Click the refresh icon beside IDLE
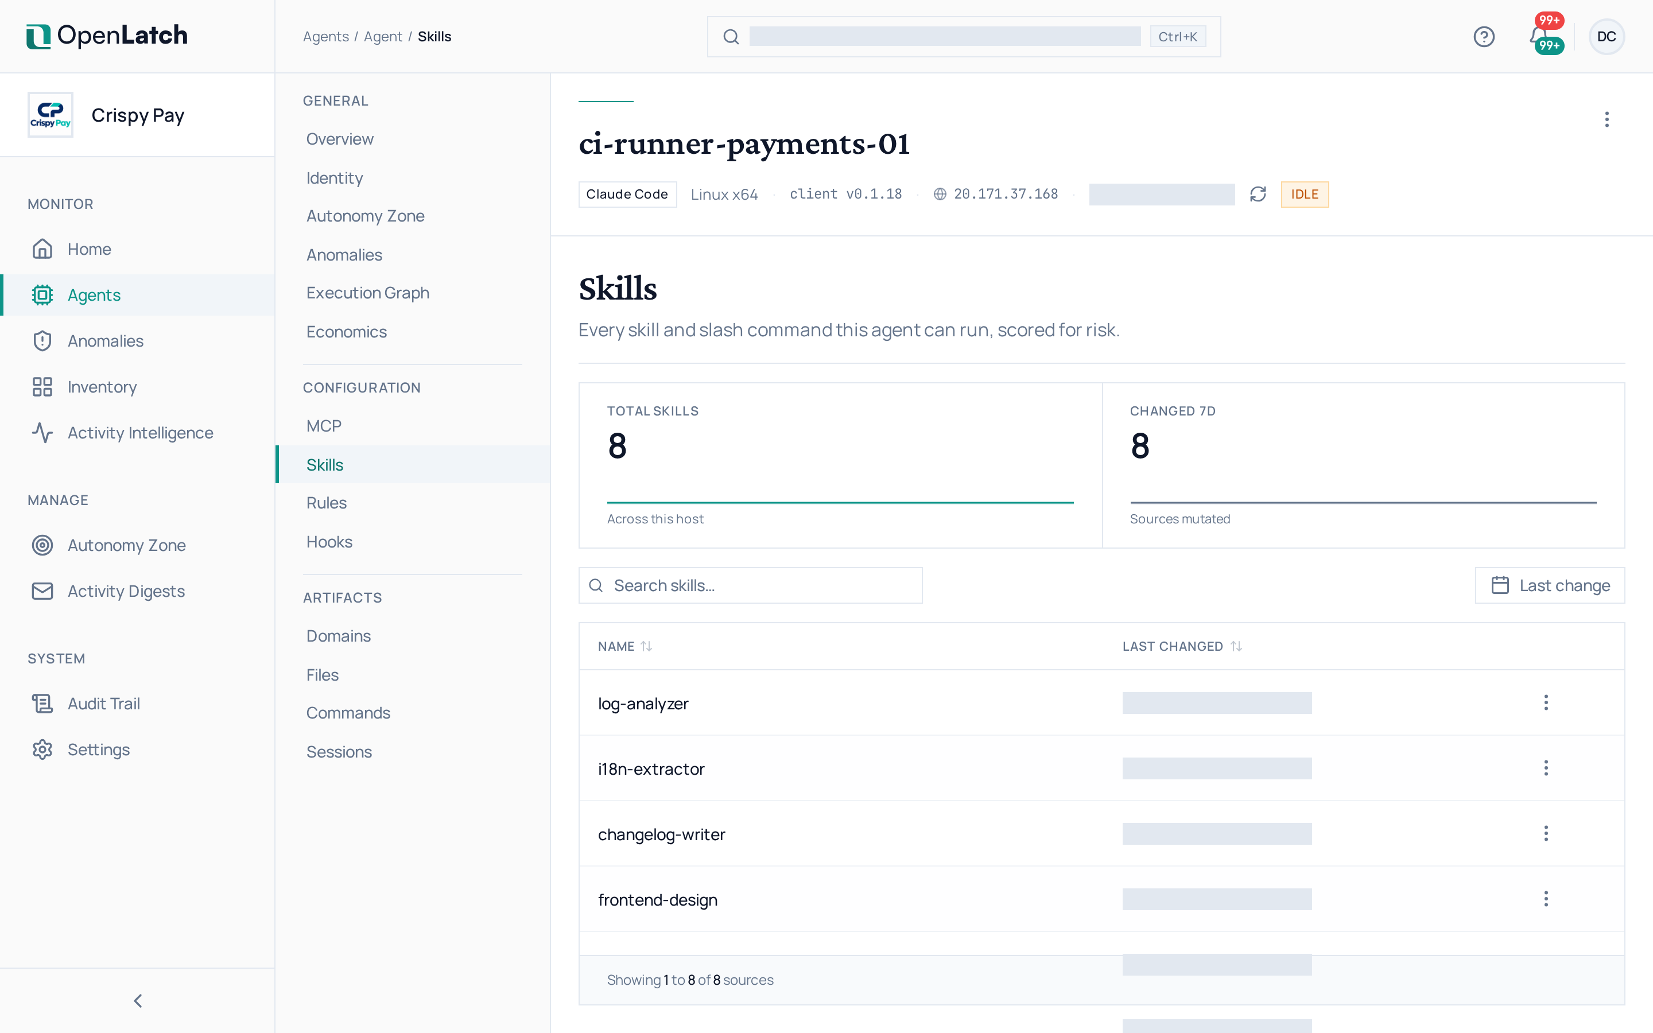 pos(1258,194)
